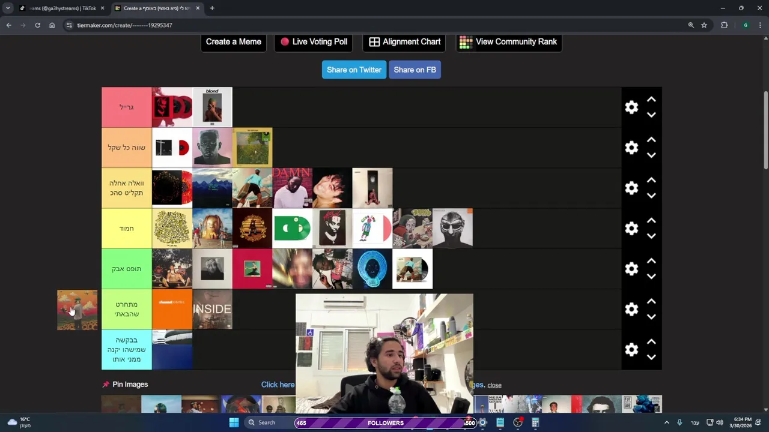Open settings gear for the תופס אבק tier
The height and width of the screenshot is (432, 769).
[x=631, y=269]
